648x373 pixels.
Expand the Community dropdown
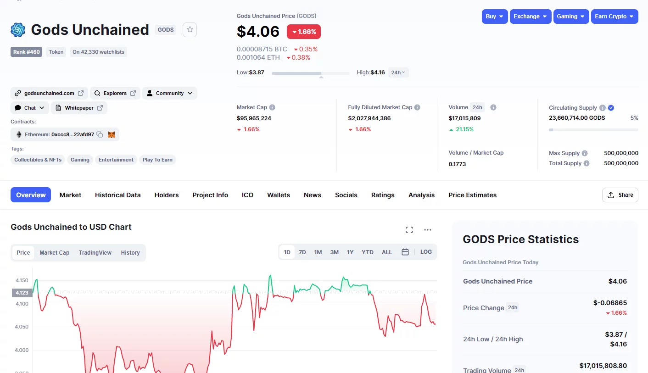pos(170,93)
